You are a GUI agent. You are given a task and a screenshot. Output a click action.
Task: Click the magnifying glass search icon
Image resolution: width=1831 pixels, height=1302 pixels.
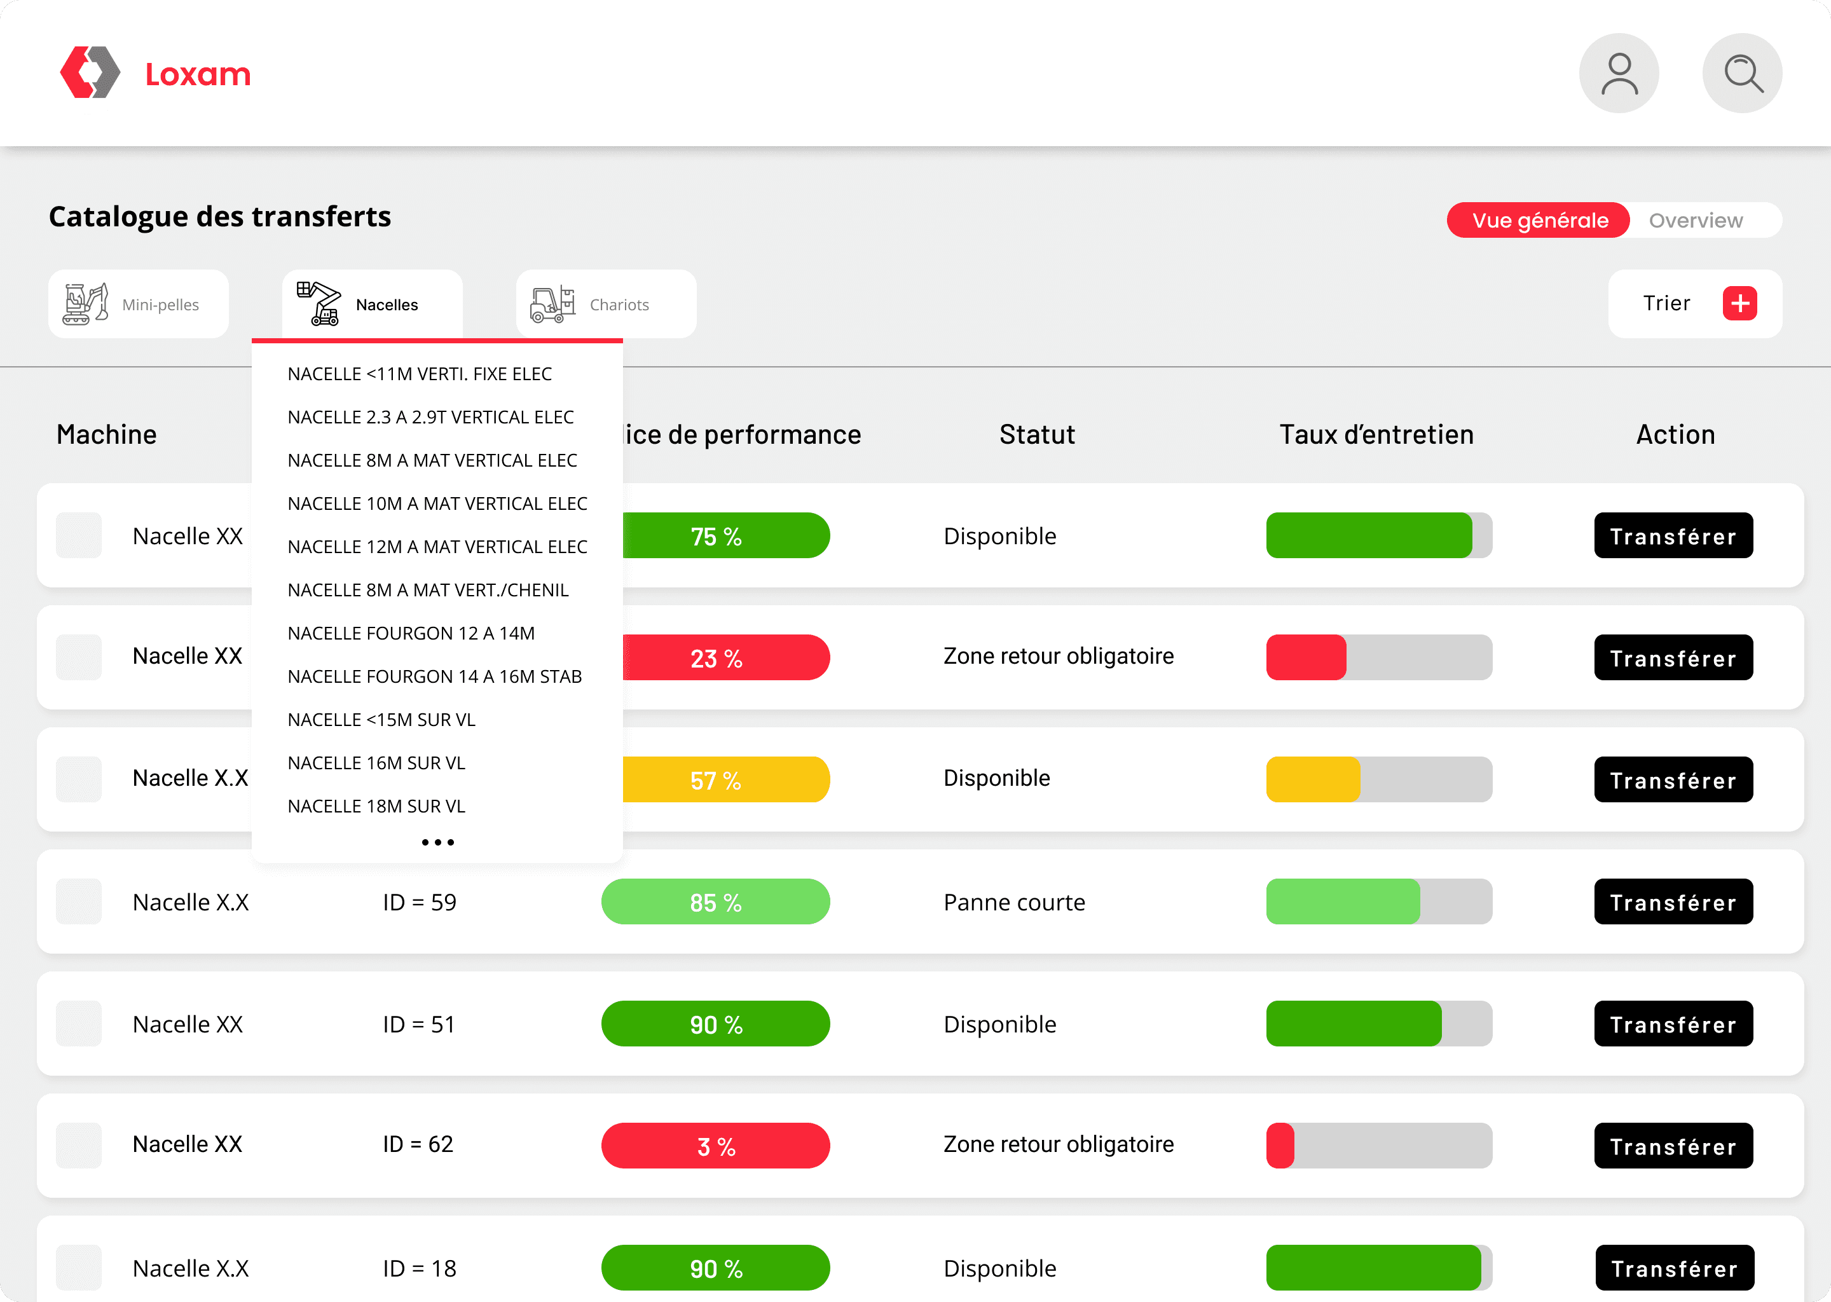(1742, 73)
